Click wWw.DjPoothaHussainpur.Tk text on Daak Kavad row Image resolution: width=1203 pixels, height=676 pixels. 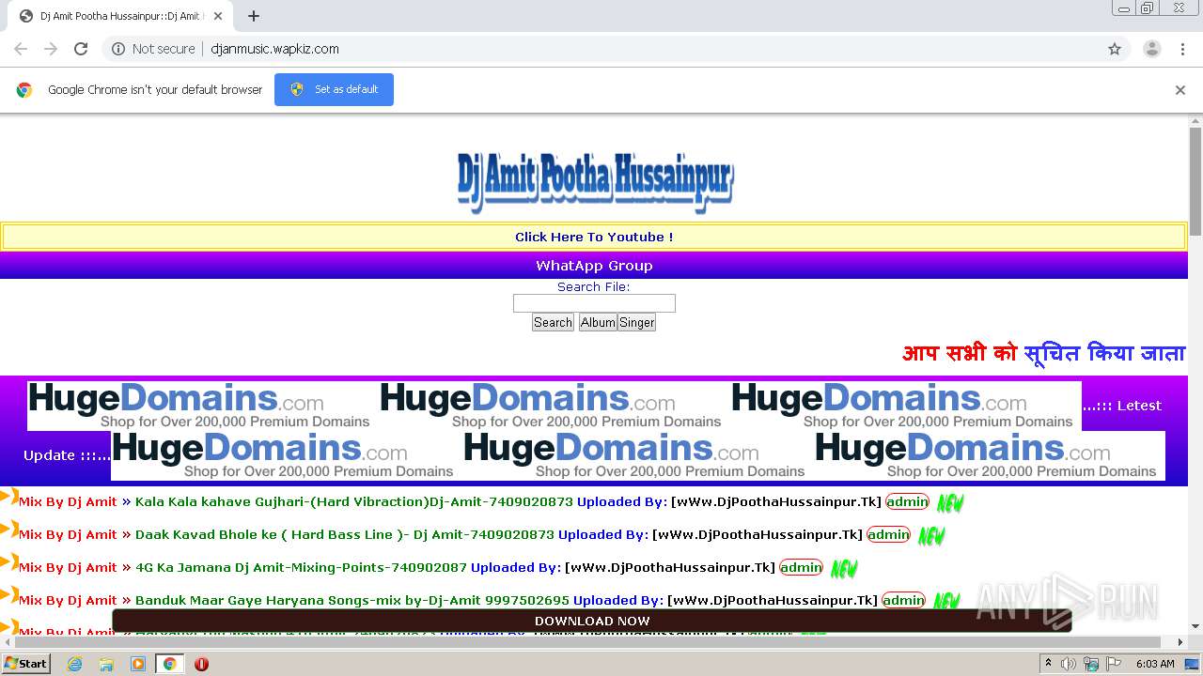pos(757,535)
